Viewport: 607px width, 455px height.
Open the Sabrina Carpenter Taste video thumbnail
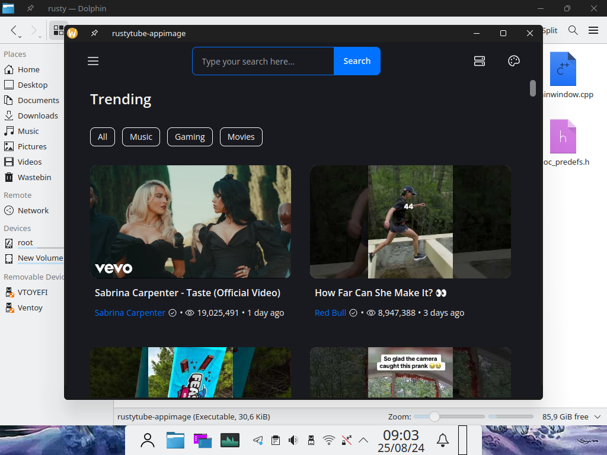coord(190,222)
